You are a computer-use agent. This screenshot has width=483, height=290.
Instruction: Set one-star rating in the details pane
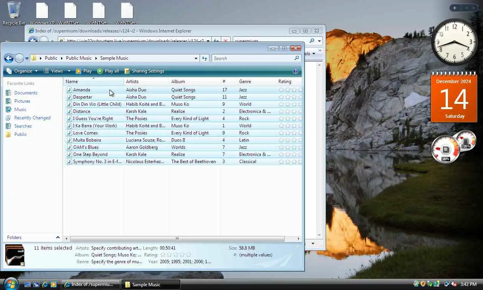[x=163, y=255]
